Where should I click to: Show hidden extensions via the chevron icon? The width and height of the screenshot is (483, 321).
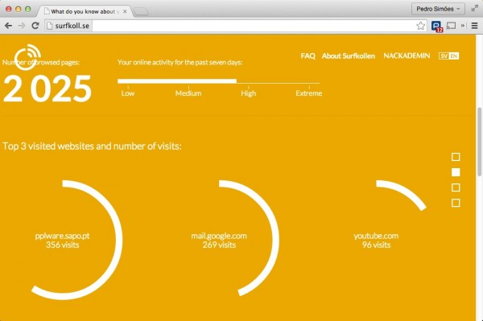pyautogui.click(x=463, y=26)
